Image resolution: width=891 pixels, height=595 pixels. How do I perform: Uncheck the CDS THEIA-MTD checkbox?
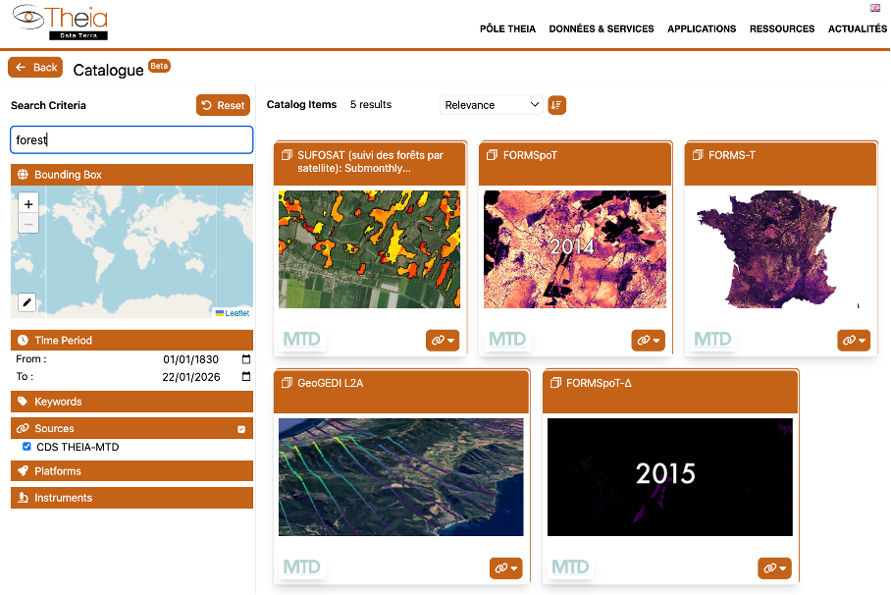click(26, 447)
